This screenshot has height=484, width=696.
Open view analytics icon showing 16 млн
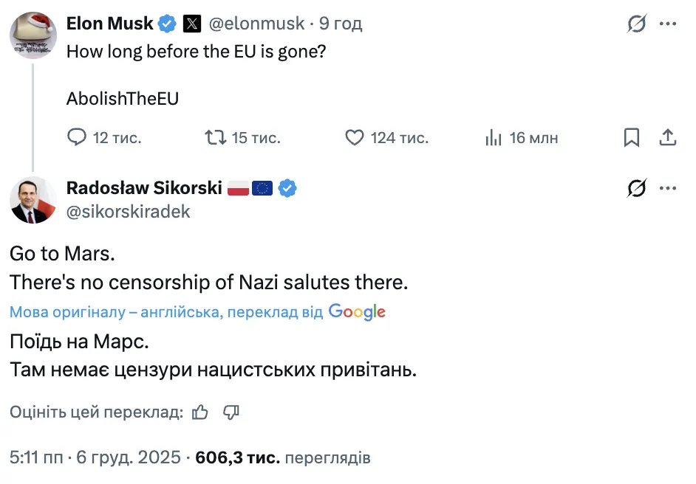coord(493,137)
